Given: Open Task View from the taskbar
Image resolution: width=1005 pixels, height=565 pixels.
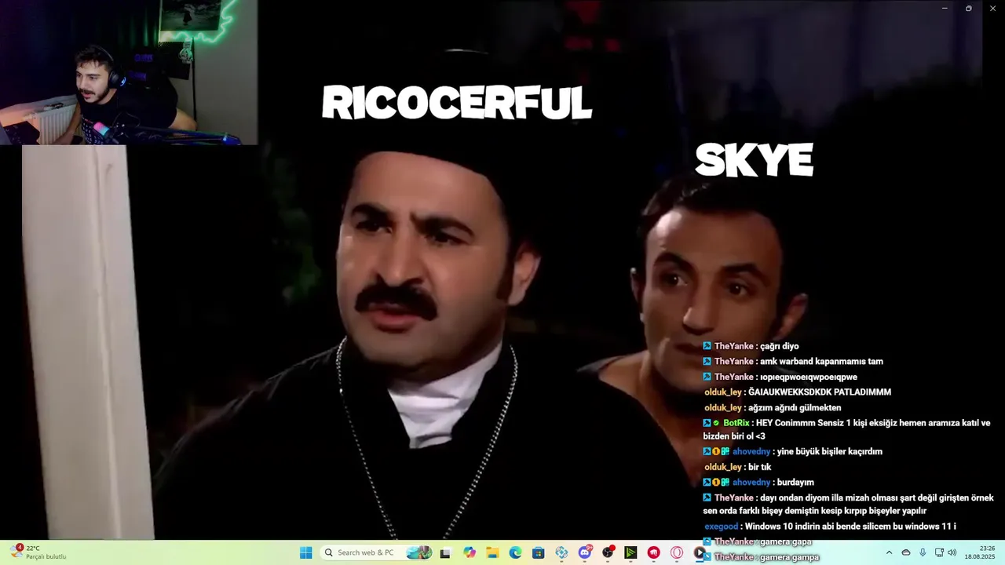Looking at the screenshot, I should tap(445, 552).
